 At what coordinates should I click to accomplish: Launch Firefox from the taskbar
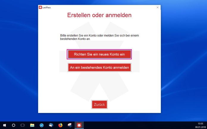pos(60,125)
